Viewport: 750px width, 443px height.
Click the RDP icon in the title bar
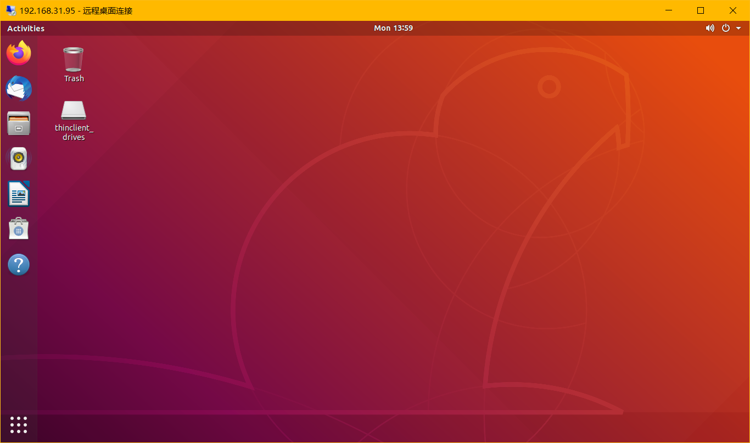tap(11, 10)
